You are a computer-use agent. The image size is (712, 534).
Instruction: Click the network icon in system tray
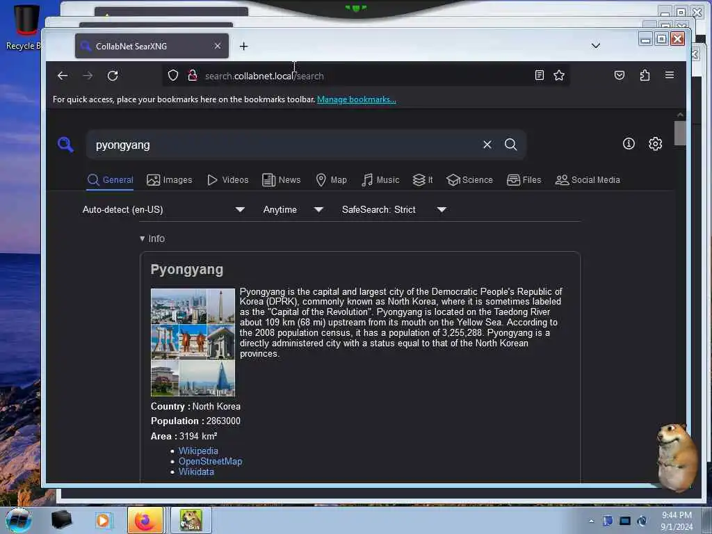(625, 521)
